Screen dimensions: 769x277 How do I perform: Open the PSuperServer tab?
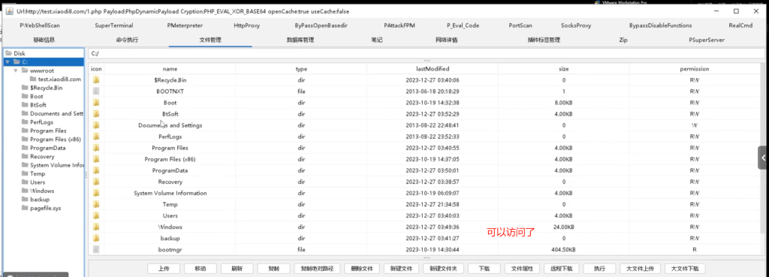point(706,41)
